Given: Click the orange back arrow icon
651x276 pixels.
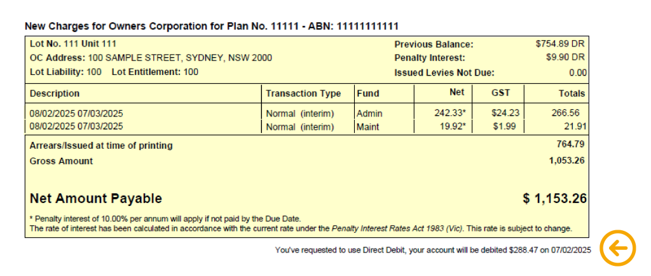Looking at the screenshot, I should tap(618, 249).
